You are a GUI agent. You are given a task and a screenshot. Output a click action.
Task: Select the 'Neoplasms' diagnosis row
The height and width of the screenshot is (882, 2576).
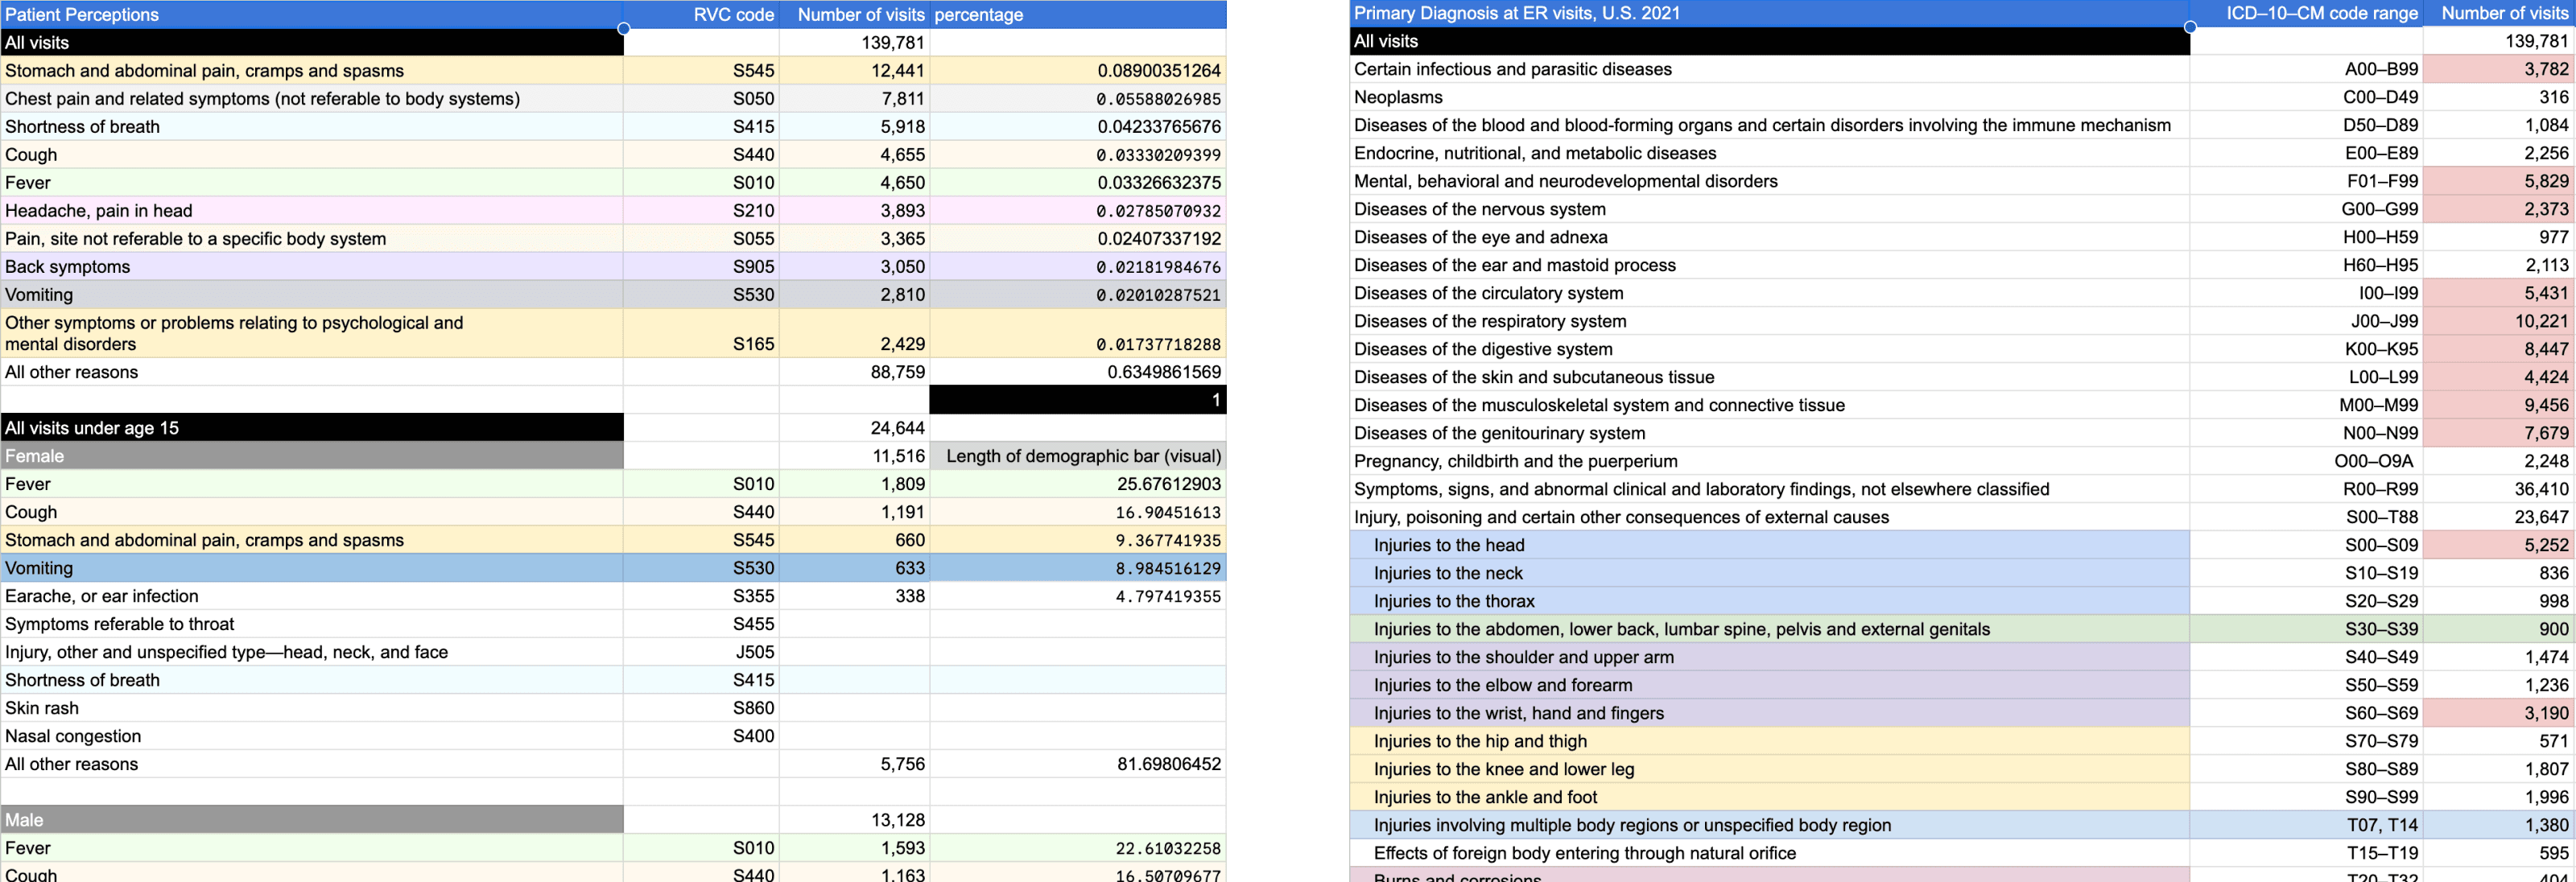[x=1398, y=97]
